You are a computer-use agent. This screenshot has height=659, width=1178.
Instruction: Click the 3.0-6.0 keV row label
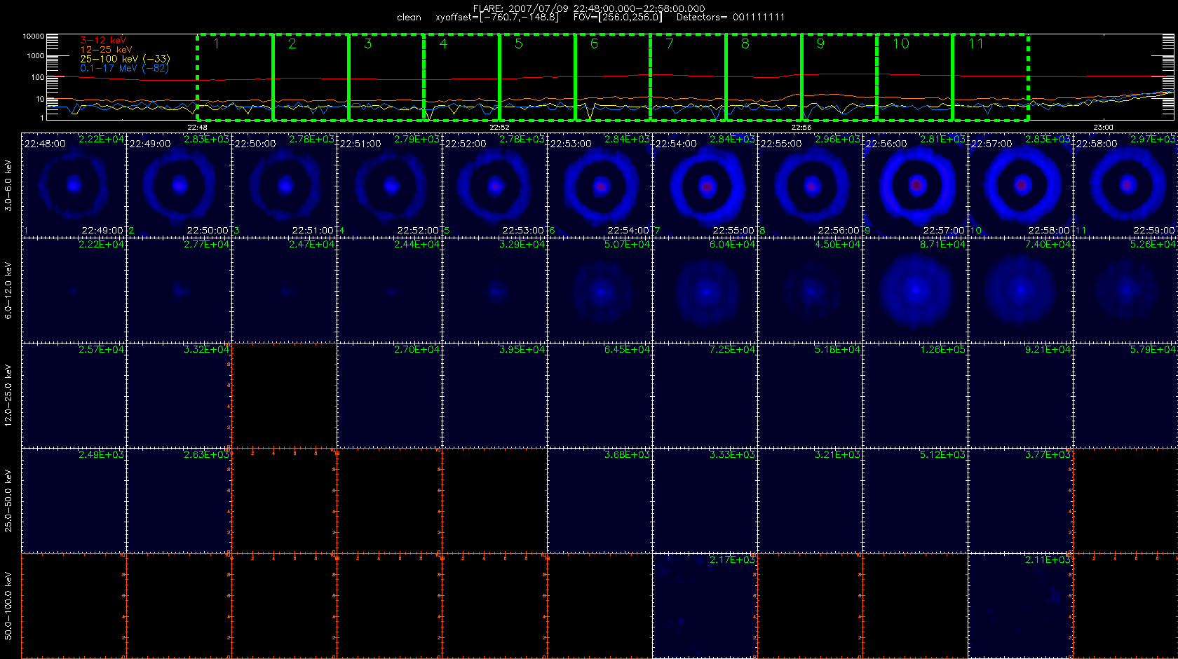tap(8, 185)
